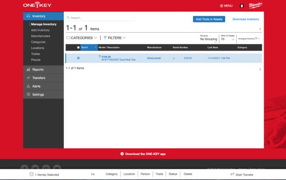
Task: Click the Reports chart icon in sidebar
Action: (x=29, y=69)
